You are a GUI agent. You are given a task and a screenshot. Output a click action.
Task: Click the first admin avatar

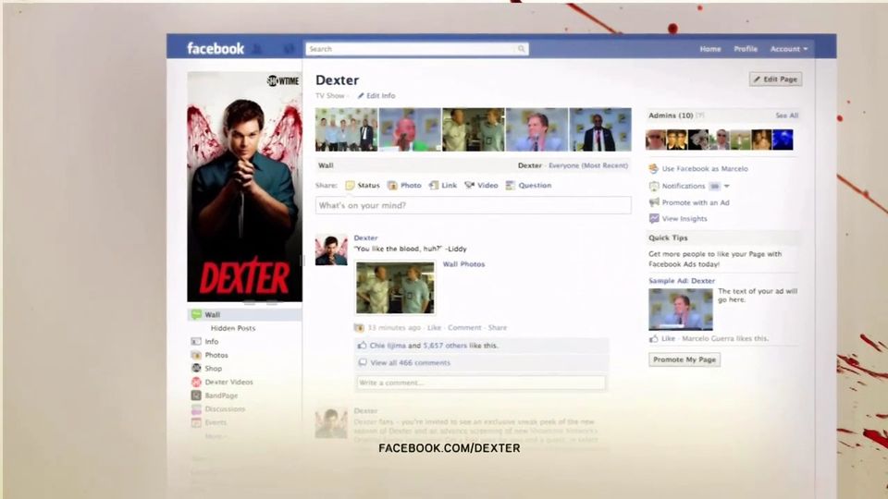coord(656,140)
